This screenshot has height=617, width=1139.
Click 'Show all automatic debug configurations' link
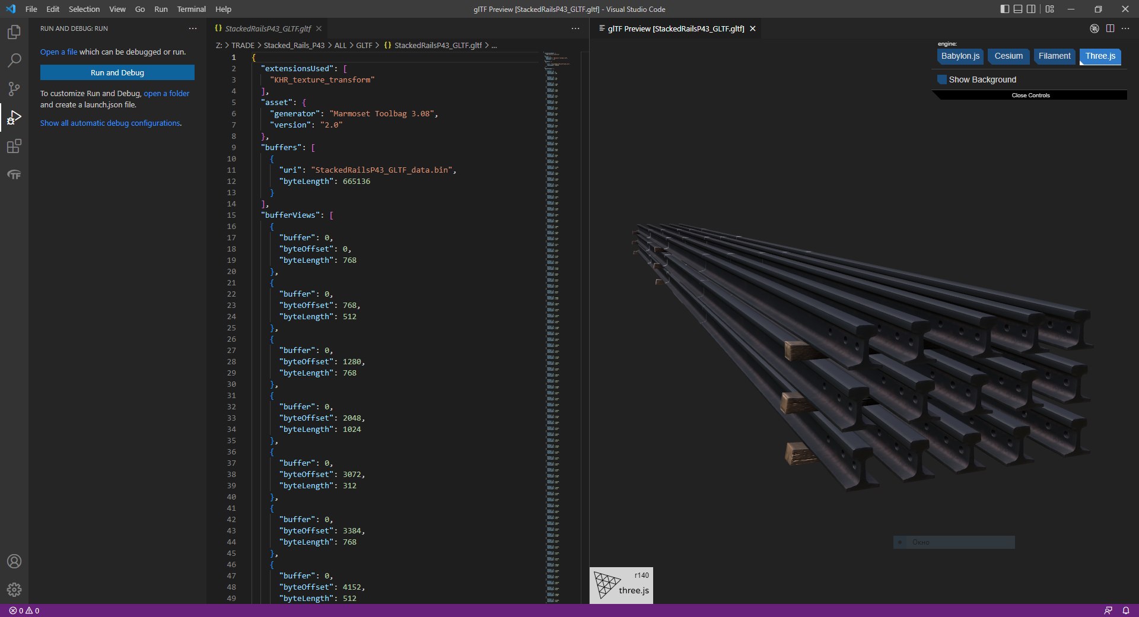110,123
